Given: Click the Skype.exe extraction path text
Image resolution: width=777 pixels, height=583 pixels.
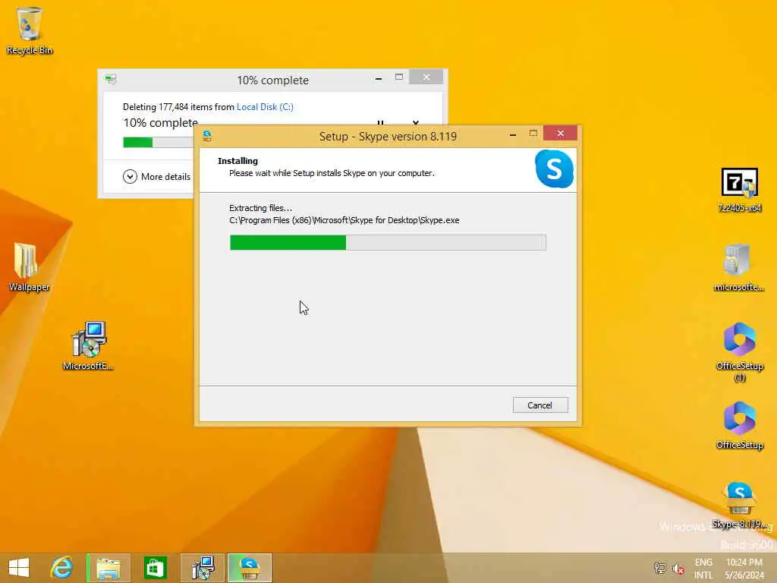Looking at the screenshot, I should (x=344, y=220).
